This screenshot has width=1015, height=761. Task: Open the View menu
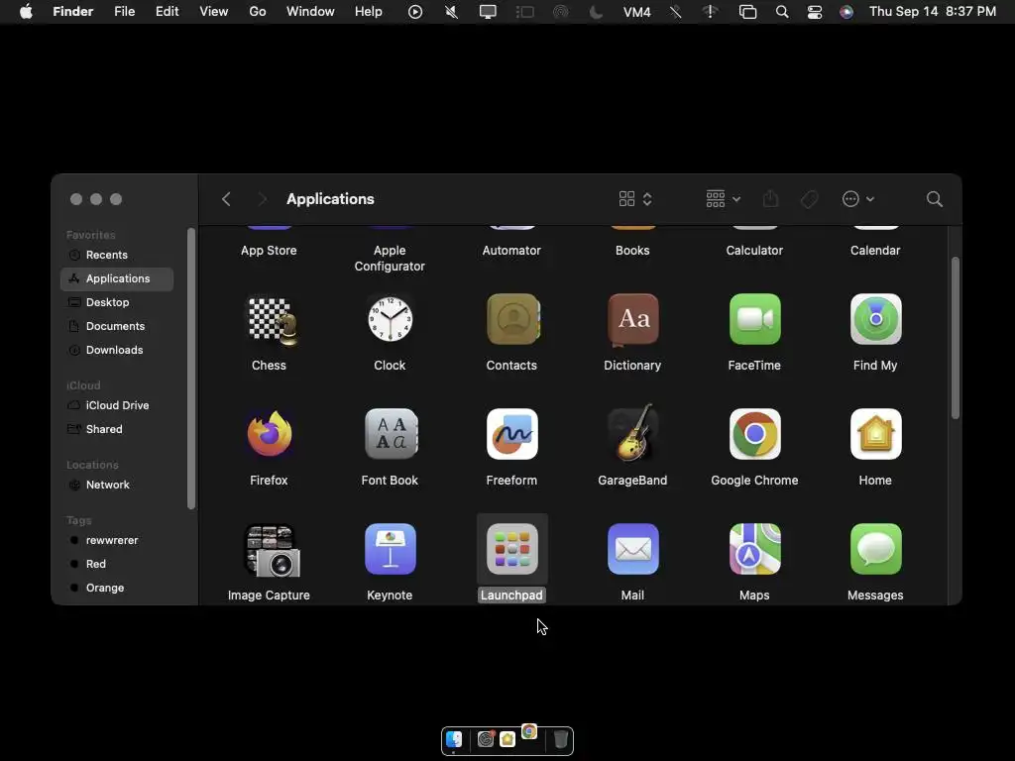(x=214, y=12)
